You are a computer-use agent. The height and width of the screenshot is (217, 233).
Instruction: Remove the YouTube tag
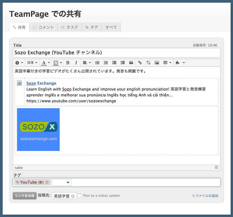[47, 182]
